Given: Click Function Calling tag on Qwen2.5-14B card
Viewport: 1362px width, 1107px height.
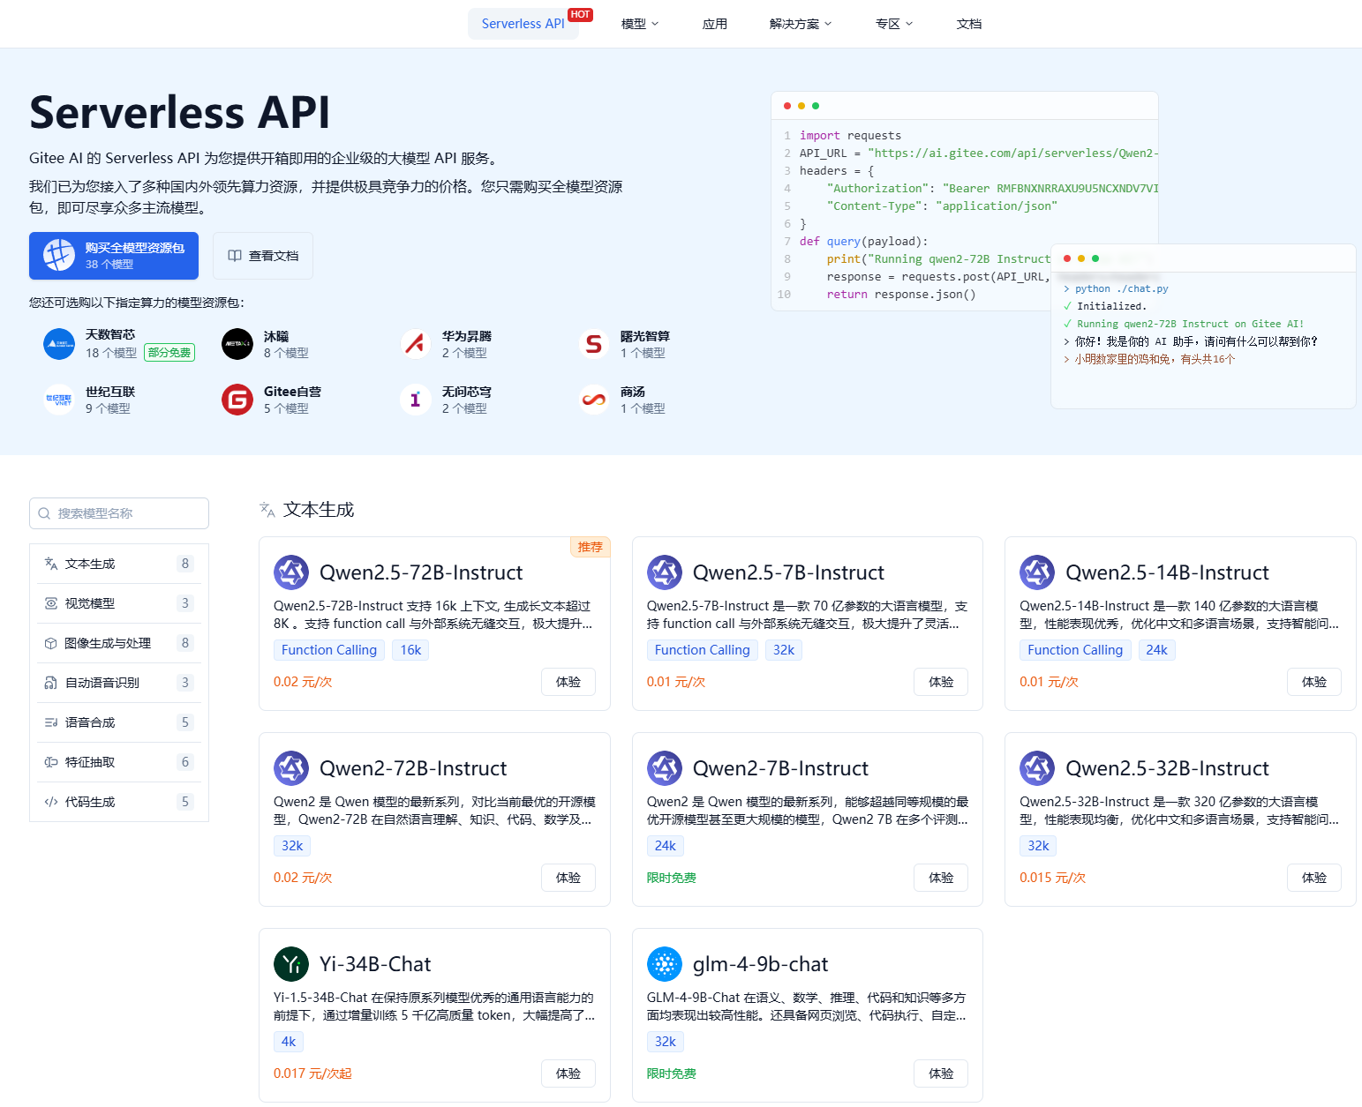Looking at the screenshot, I should (x=1075, y=650).
